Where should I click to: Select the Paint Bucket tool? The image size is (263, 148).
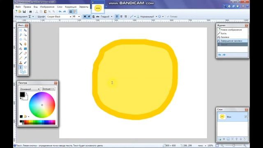pyautogui.click(x=21, y=49)
